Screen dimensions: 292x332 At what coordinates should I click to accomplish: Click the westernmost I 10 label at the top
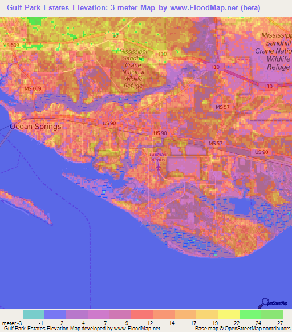tap(114, 35)
